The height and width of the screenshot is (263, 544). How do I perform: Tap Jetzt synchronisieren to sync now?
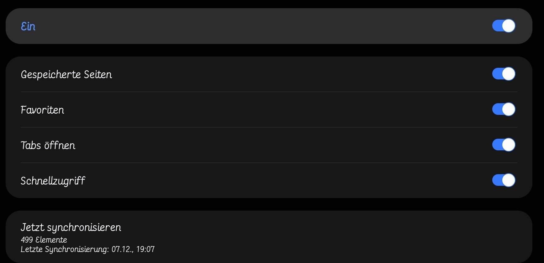(x=71, y=227)
